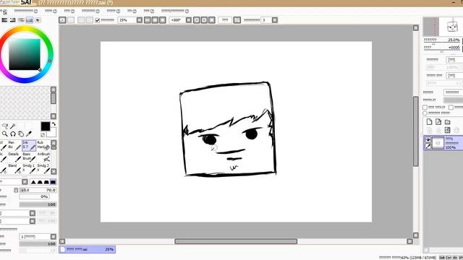Toggle the first checkbox under layer opacity
Screen dimensions: 463x260
point(425,108)
